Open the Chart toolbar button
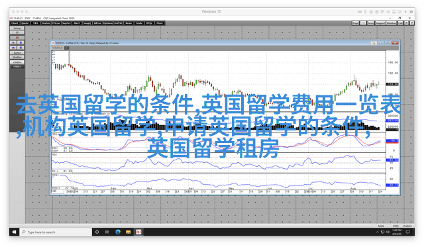Screen dimensions: 424x247 (x=15, y=23)
